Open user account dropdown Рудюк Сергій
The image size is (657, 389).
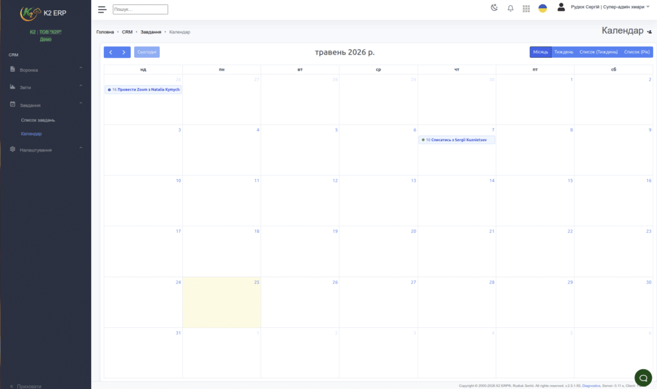tap(610, 7)
